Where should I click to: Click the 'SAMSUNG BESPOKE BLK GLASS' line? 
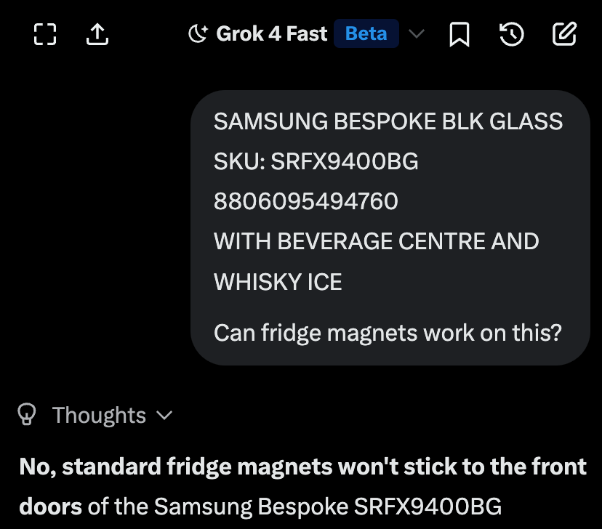click(x=388, y=121)
